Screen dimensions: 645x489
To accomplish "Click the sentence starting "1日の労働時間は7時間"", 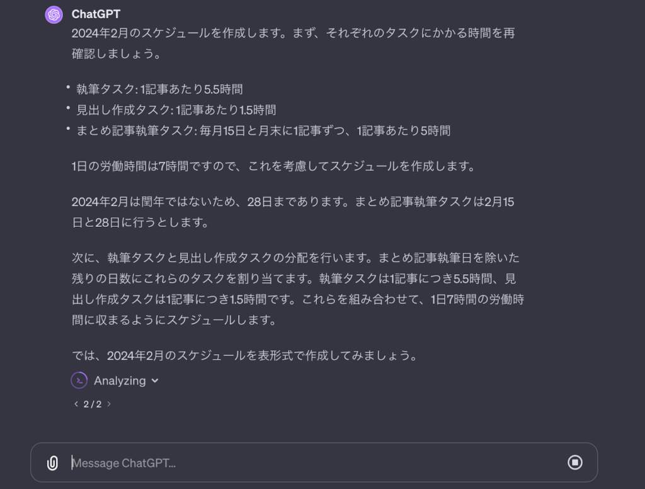I will tap(275, 166).
